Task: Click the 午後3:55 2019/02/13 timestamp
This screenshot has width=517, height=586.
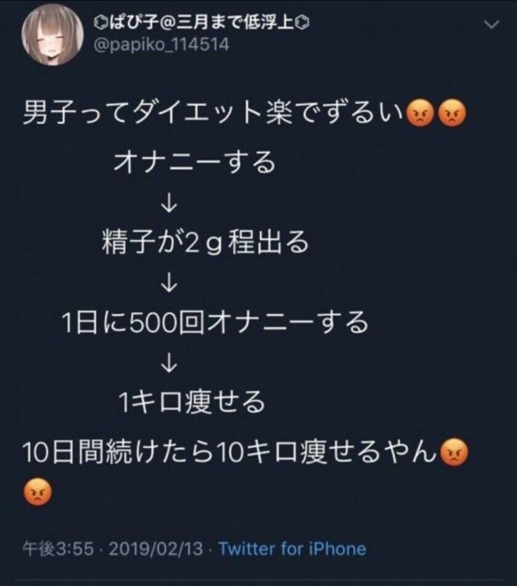Action: pos(113,548)
